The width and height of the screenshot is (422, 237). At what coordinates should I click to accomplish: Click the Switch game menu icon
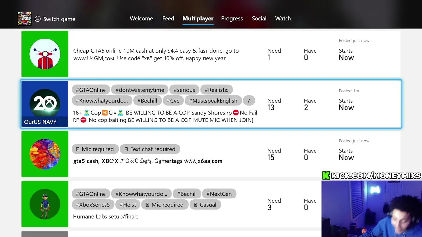38,19
